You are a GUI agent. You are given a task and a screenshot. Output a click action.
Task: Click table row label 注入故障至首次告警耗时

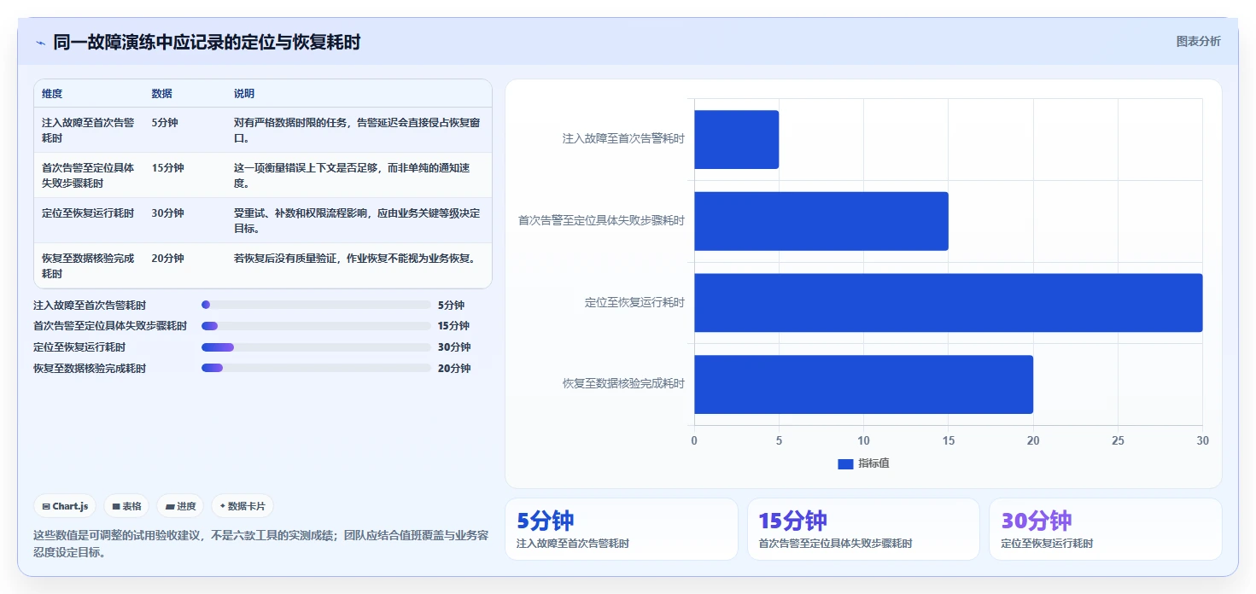88,130
